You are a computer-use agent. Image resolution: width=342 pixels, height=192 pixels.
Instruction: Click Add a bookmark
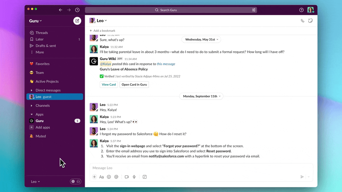(102, 31)
